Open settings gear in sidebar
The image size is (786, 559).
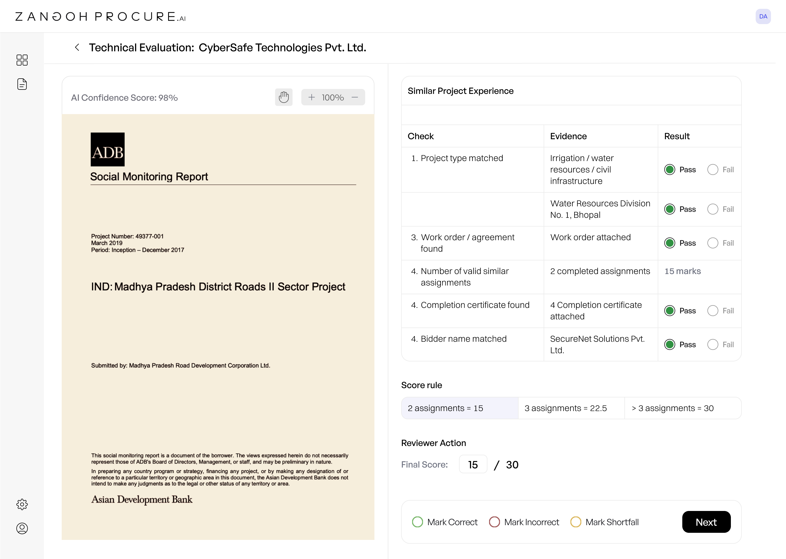point(22,504)
